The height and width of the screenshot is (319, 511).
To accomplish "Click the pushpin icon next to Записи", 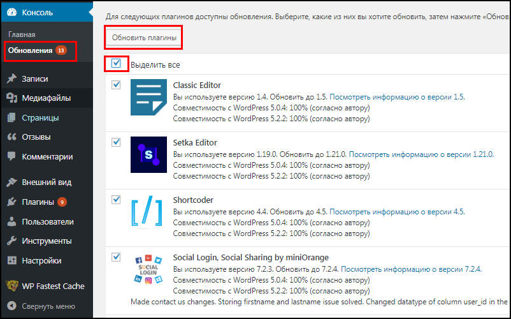I will click(11, 79).
